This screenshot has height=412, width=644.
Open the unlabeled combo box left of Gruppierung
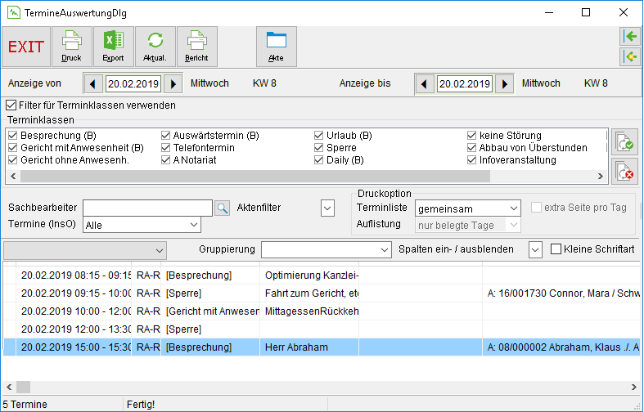coord(85,250)
